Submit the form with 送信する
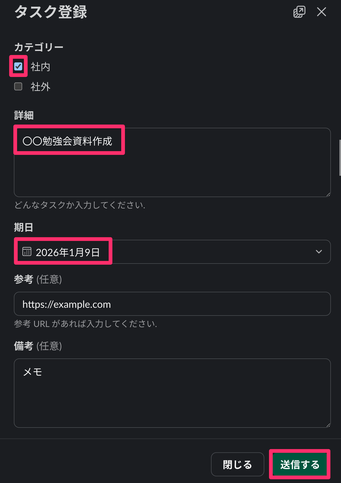 (299, 464)
